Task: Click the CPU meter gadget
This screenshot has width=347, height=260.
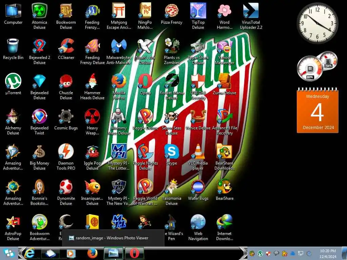Action: [x=317, y=66]
